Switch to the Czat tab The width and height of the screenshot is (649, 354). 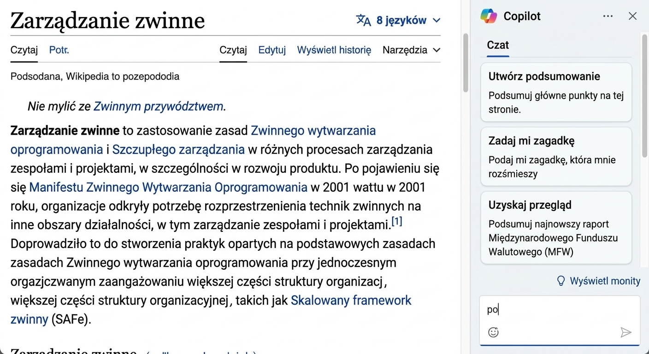(498, 45)
